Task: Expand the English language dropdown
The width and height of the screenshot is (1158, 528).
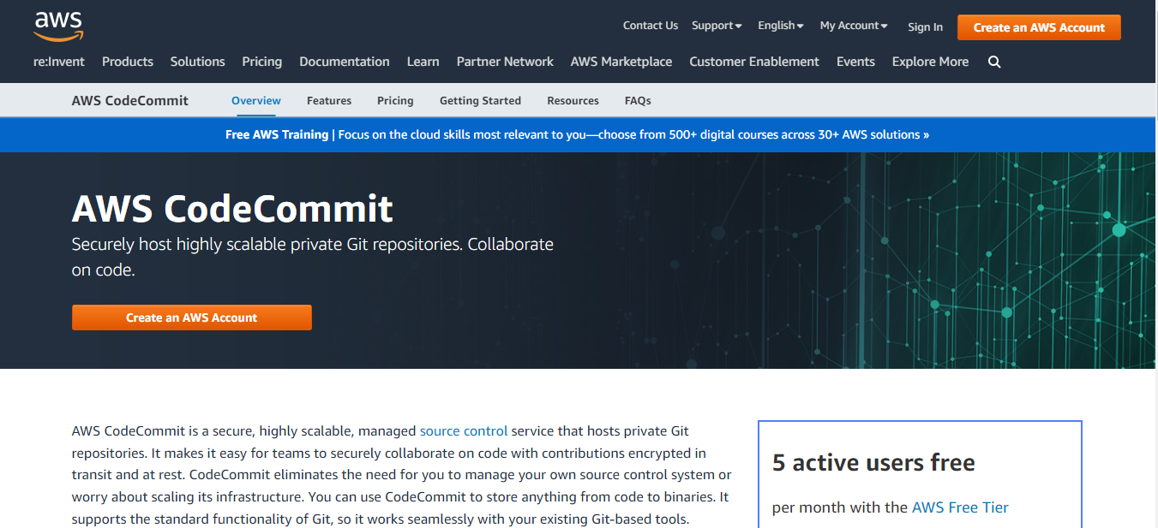Action: pyautogui.click(x=780, y=26)
